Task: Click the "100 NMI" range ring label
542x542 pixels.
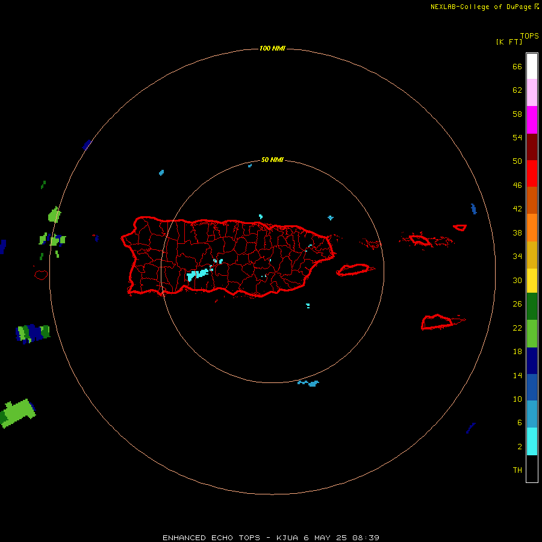Action: point(272,48)
